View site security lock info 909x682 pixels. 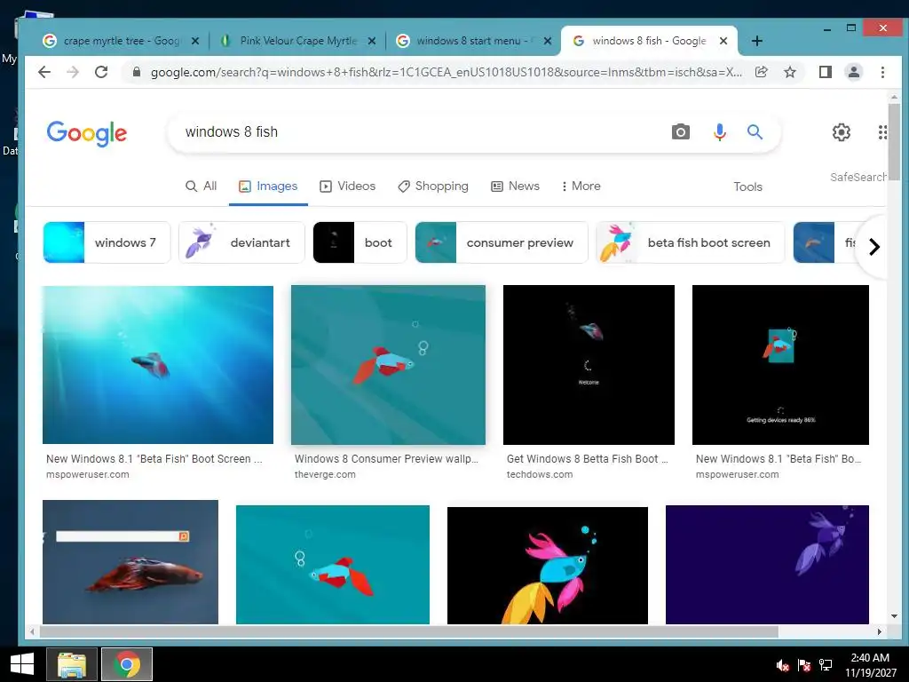coord(137,72)
